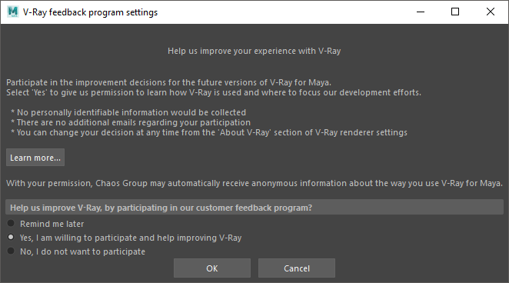Maximize the V-Ray feedback settings window
The height and width of the screenshot is (283, 509).
[x=455, y=12]
